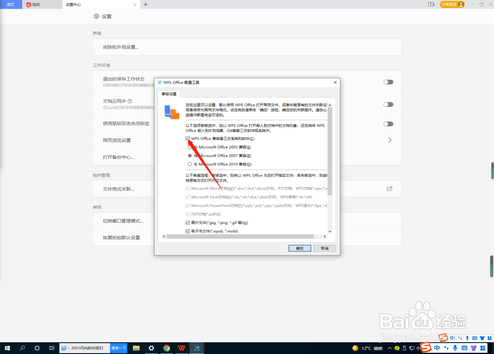The height and width of the screenshot is (354, 494).
Task: Click the WPS config tool taskbar icon
Action: 197,348
